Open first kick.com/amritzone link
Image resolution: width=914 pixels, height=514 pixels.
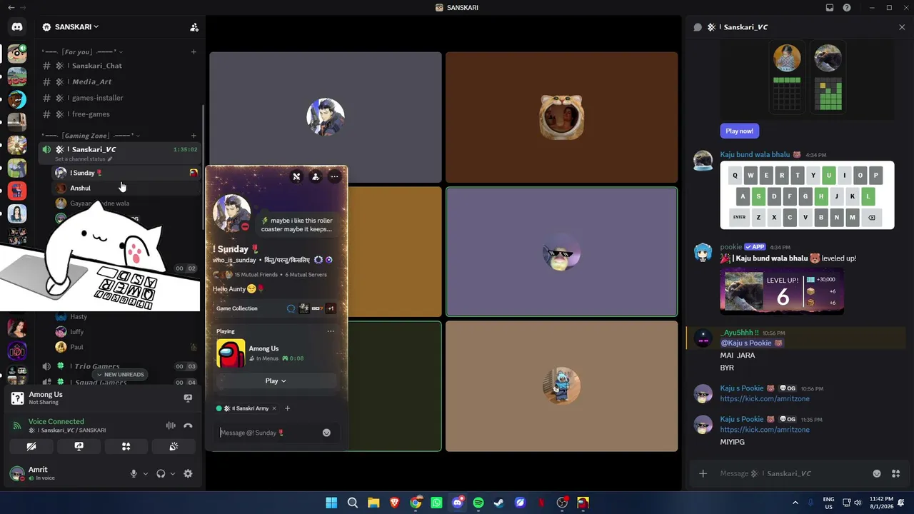tap(765, 399)
